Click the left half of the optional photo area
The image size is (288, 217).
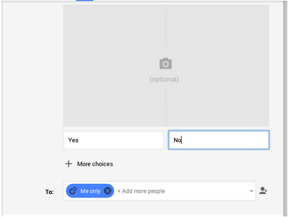coord(114,66)
